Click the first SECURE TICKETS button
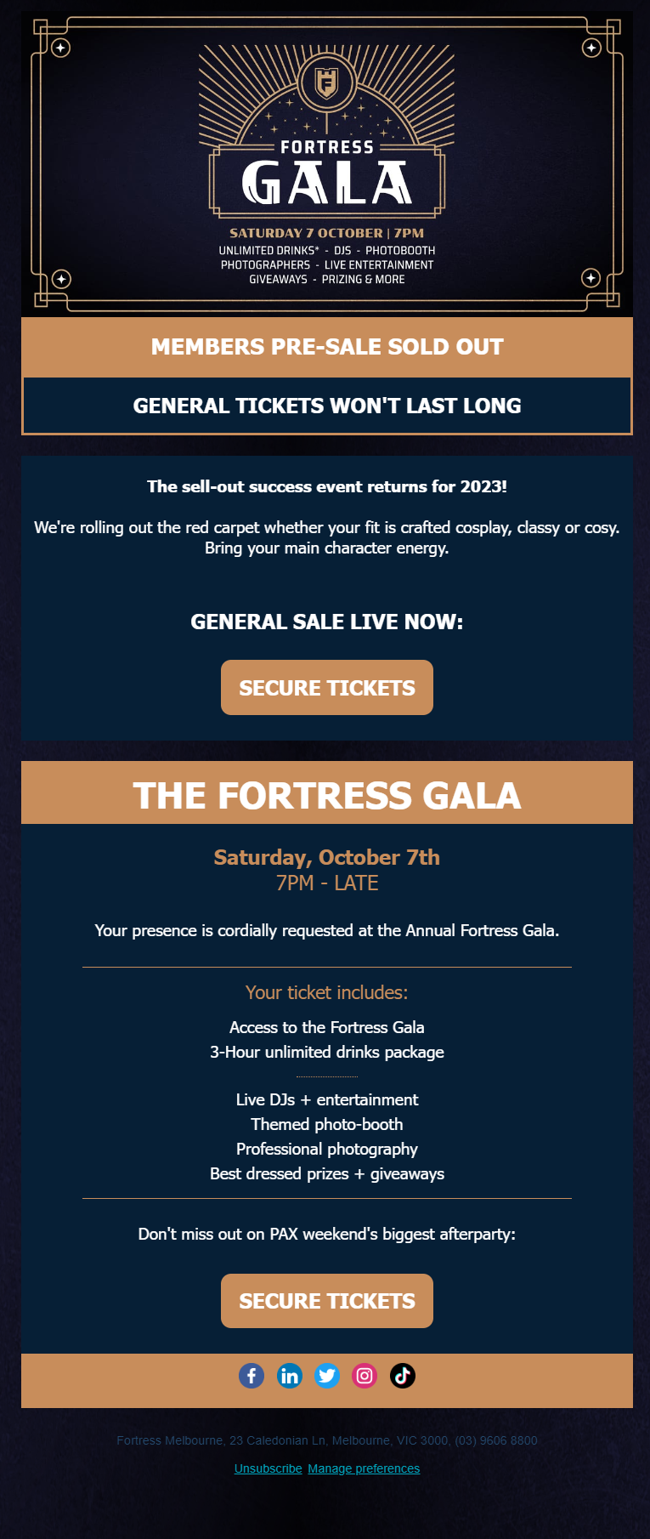Viewport: 650px width, 1539px height. click(327, 688)
